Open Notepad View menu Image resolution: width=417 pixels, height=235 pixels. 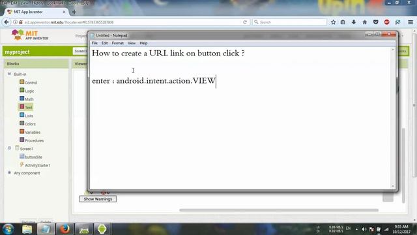132,43
